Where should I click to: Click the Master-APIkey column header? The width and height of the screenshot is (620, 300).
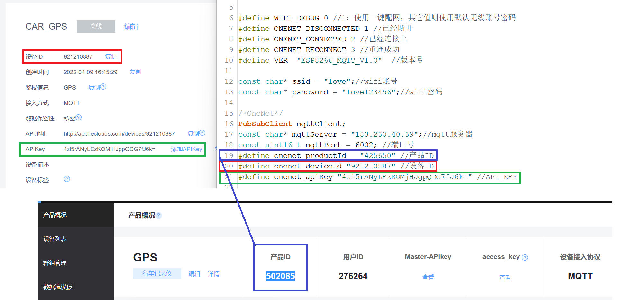428,257
